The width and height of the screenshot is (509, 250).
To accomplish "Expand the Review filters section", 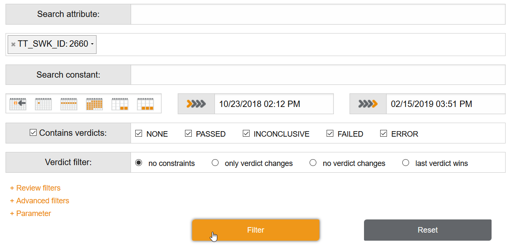I will pyautogui.click(x=35, y=188).
